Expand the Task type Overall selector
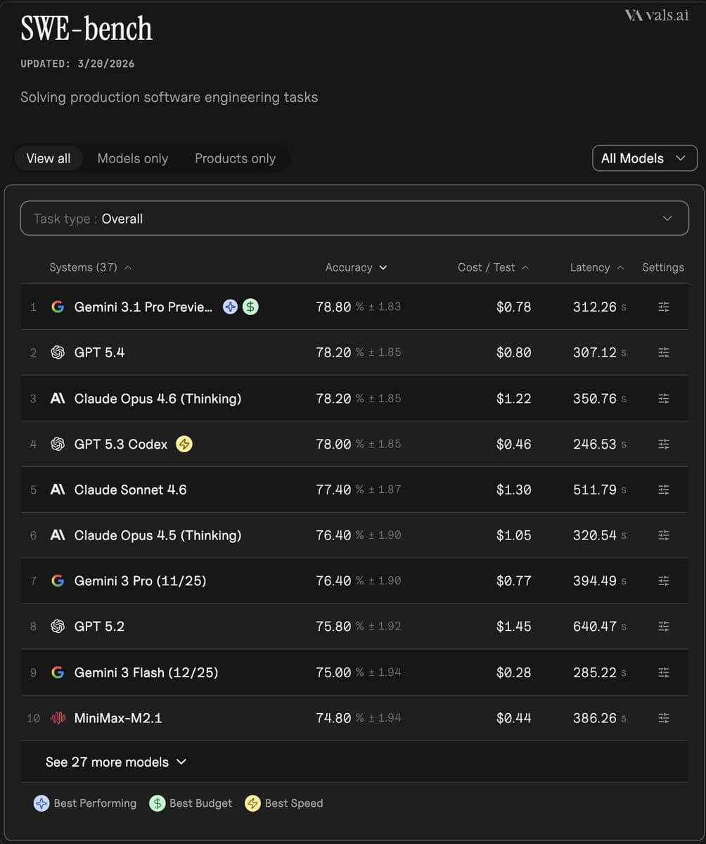The height and width of the screenshot is (844, 706). pos(354,219)
